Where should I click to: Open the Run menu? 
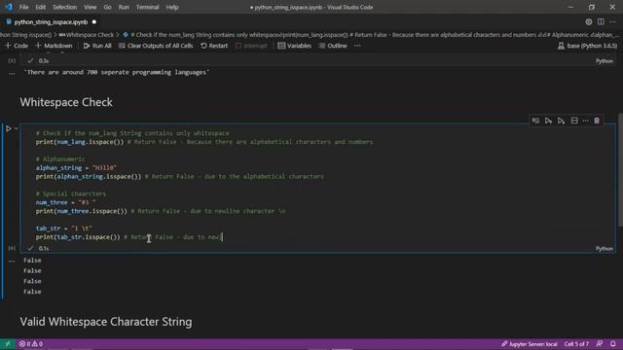pyautogui.click(x=124, y=7)
